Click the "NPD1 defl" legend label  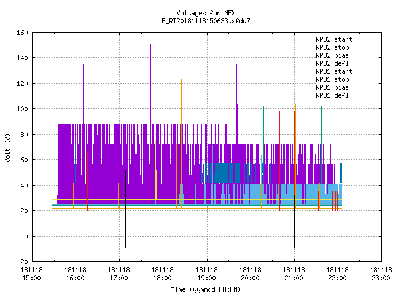click(332, 96)
